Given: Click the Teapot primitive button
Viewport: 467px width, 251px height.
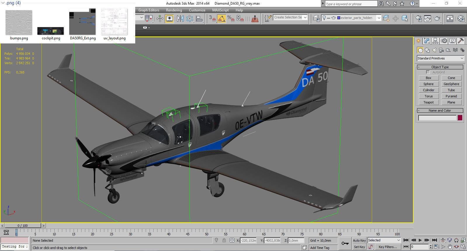Looking at the screenshot, I should pyautogui.click(x=428, y=102).
